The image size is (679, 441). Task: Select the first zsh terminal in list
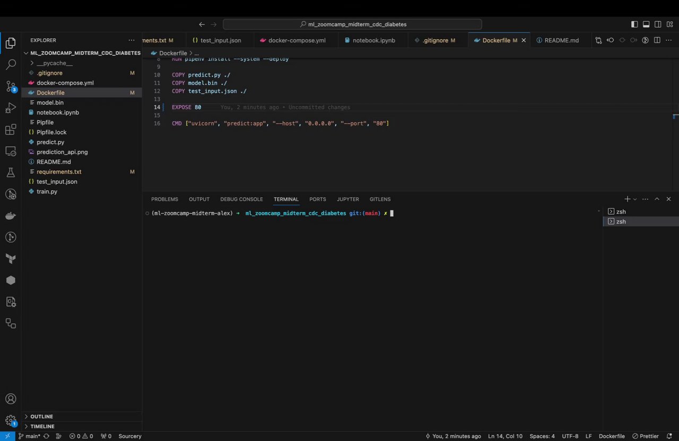pyautogui.click(x=641, y=212)
